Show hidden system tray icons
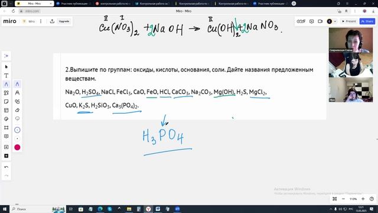The height and width of the screenshot is (213, 378). (x=331, y=209)
